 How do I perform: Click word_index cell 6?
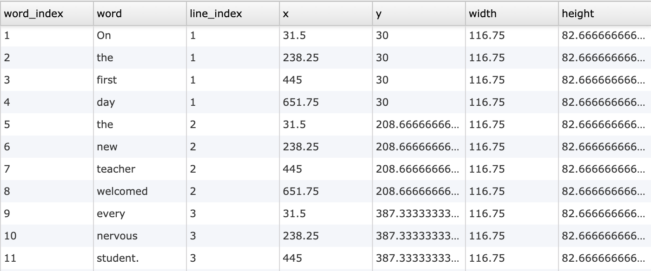pos(46,147)
